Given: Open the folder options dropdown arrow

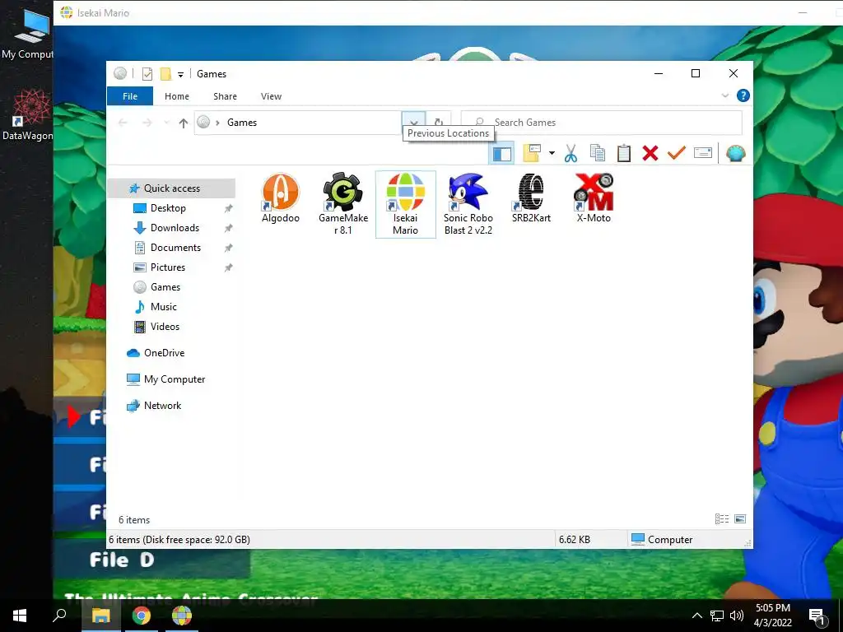Looking at the screenshot, I should (552, 154).
